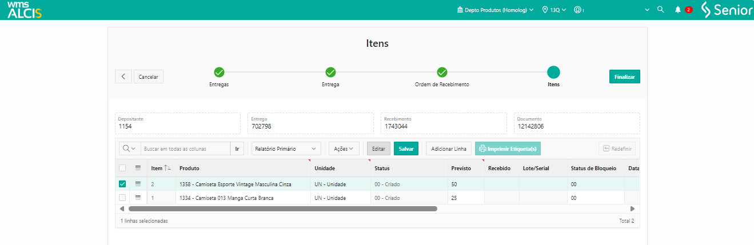Open the Ações dropdown menu

click(344, 148)
